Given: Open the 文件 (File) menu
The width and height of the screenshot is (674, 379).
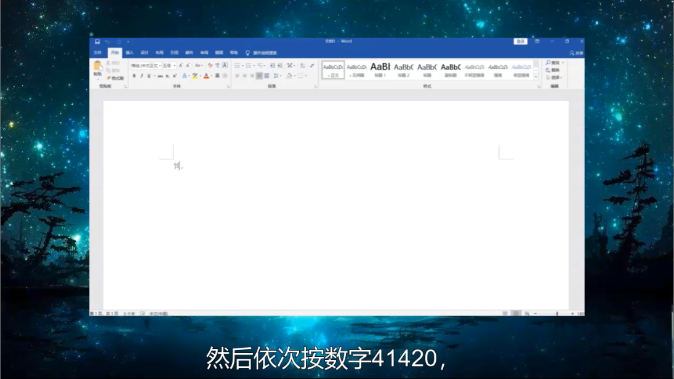Looking at the screenshot, I should click(97, 53).
